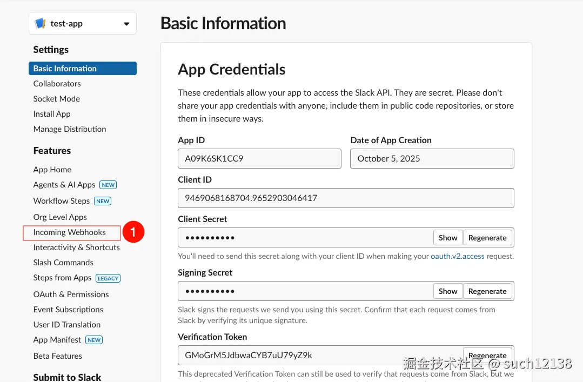Click LEGACY badge beside Steps from Apps

[x=108, y=278]
